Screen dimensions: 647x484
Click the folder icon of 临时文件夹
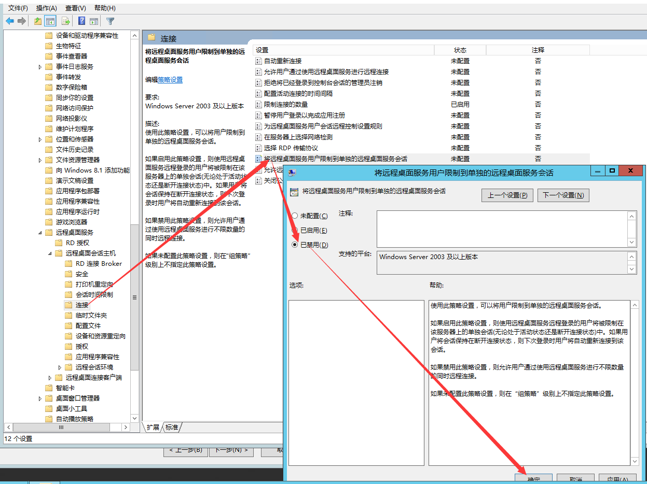[x=68, y=315]
